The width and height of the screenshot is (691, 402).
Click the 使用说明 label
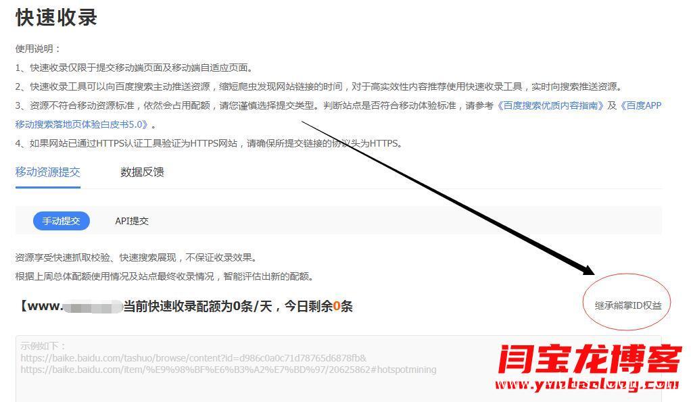(38, 49)
